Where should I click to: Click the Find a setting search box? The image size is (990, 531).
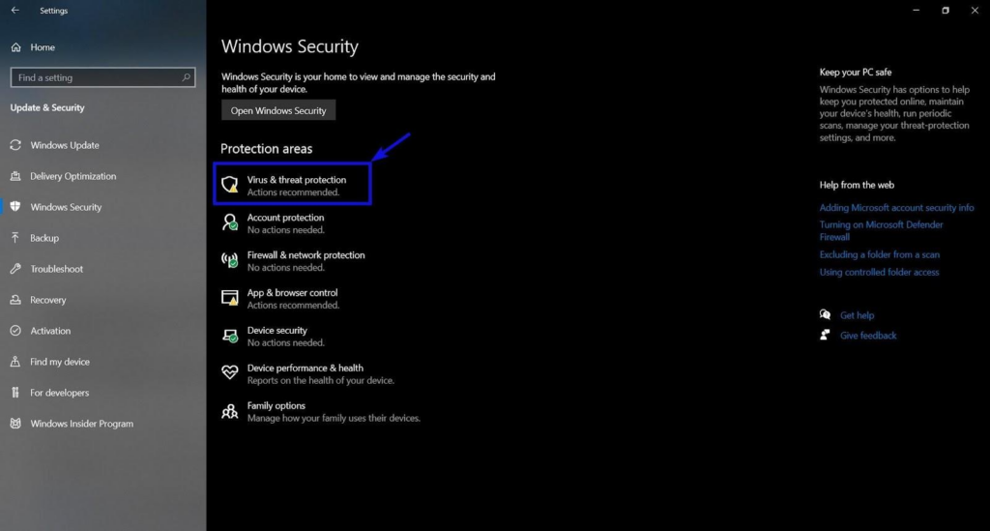click(x=97, y=77)
